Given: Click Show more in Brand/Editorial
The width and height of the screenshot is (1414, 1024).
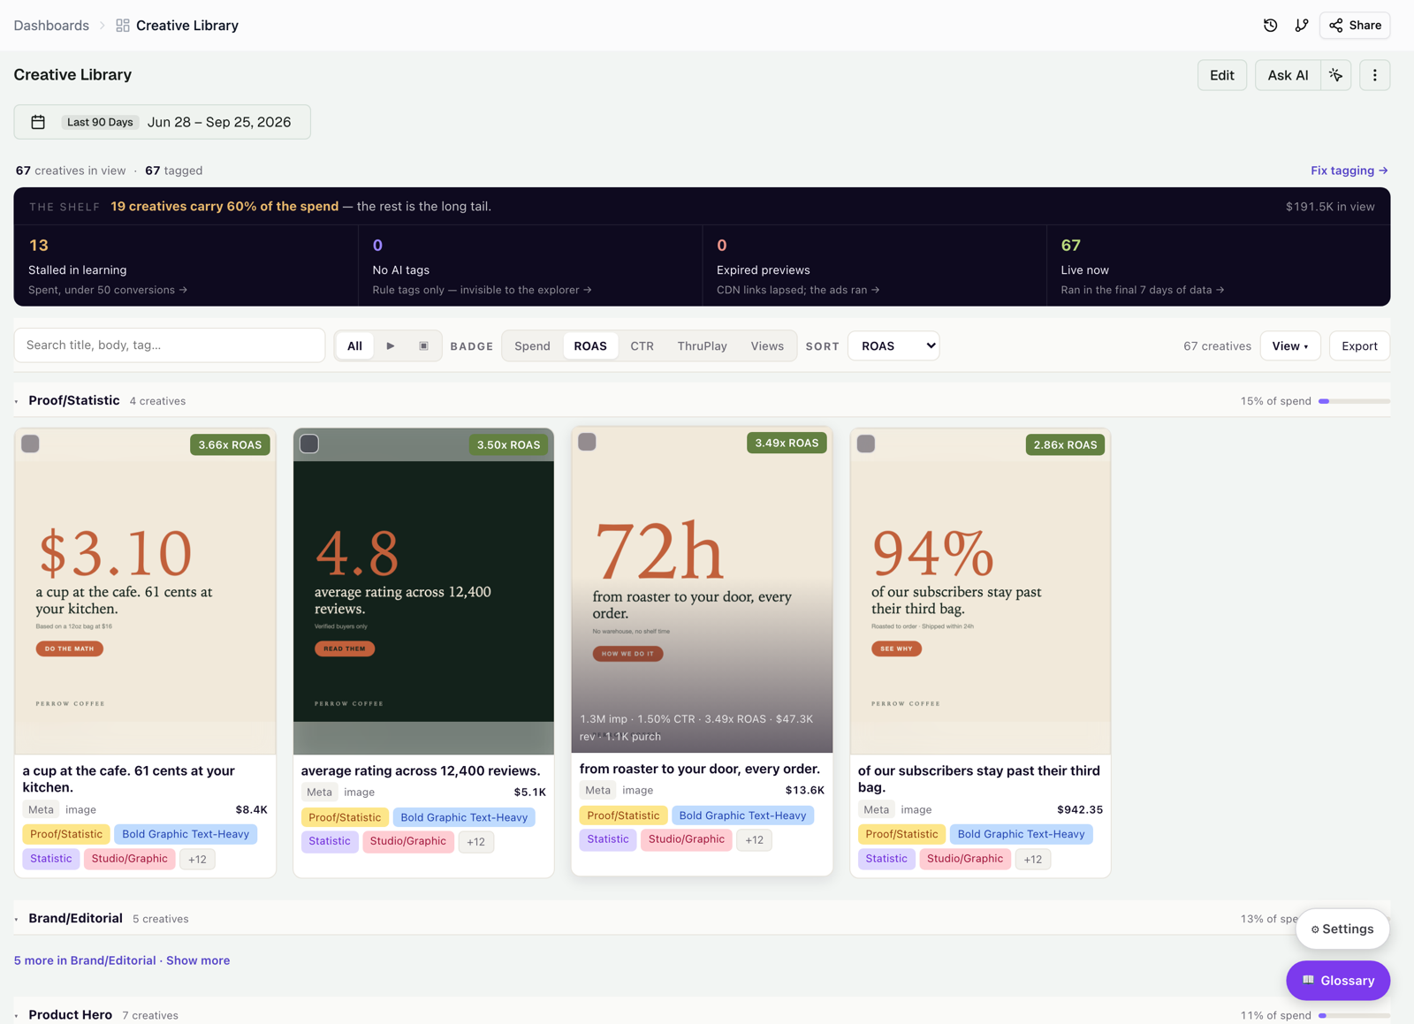Looking at the screenshot, I should pos(198,960).
